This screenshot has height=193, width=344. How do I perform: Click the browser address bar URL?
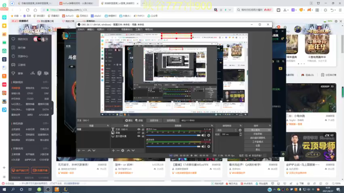click(69, 10)
